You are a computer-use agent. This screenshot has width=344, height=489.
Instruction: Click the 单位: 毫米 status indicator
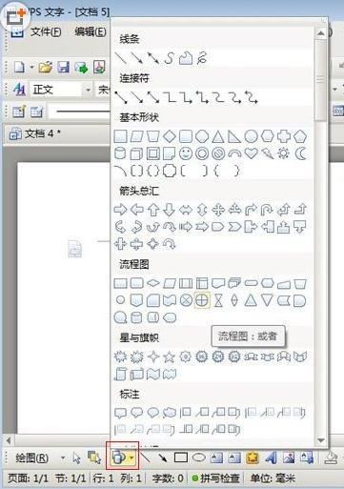click(273, 479)
